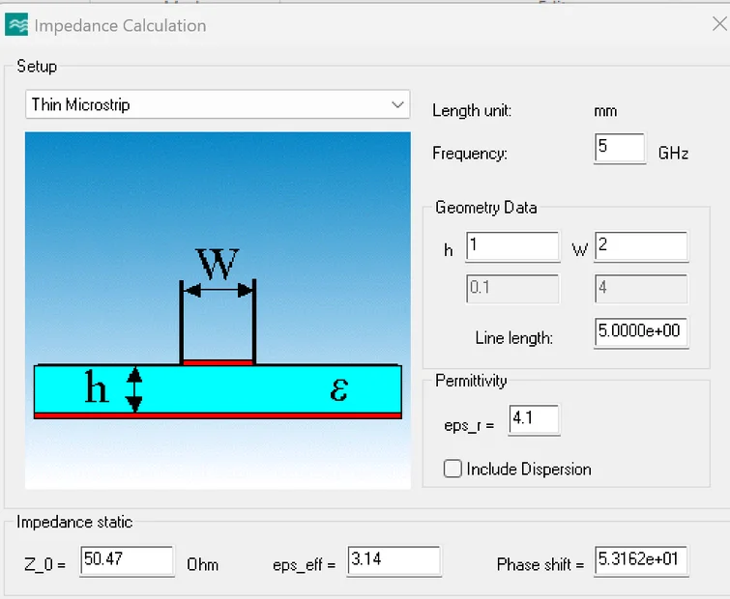Click the epsilon symbol on the substrate
This screenshot has height=599, width=730.
click(338, 389)
